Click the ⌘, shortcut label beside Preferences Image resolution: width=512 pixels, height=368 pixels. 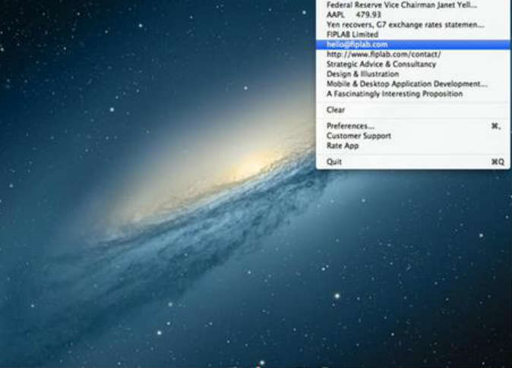coord(497,126)
